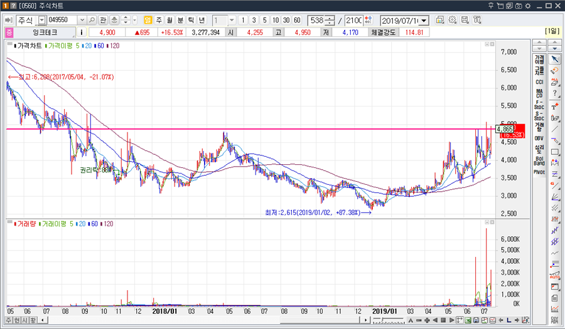
Task: Click the undo rotate arrow tool
Action: (x=554, y=71)
